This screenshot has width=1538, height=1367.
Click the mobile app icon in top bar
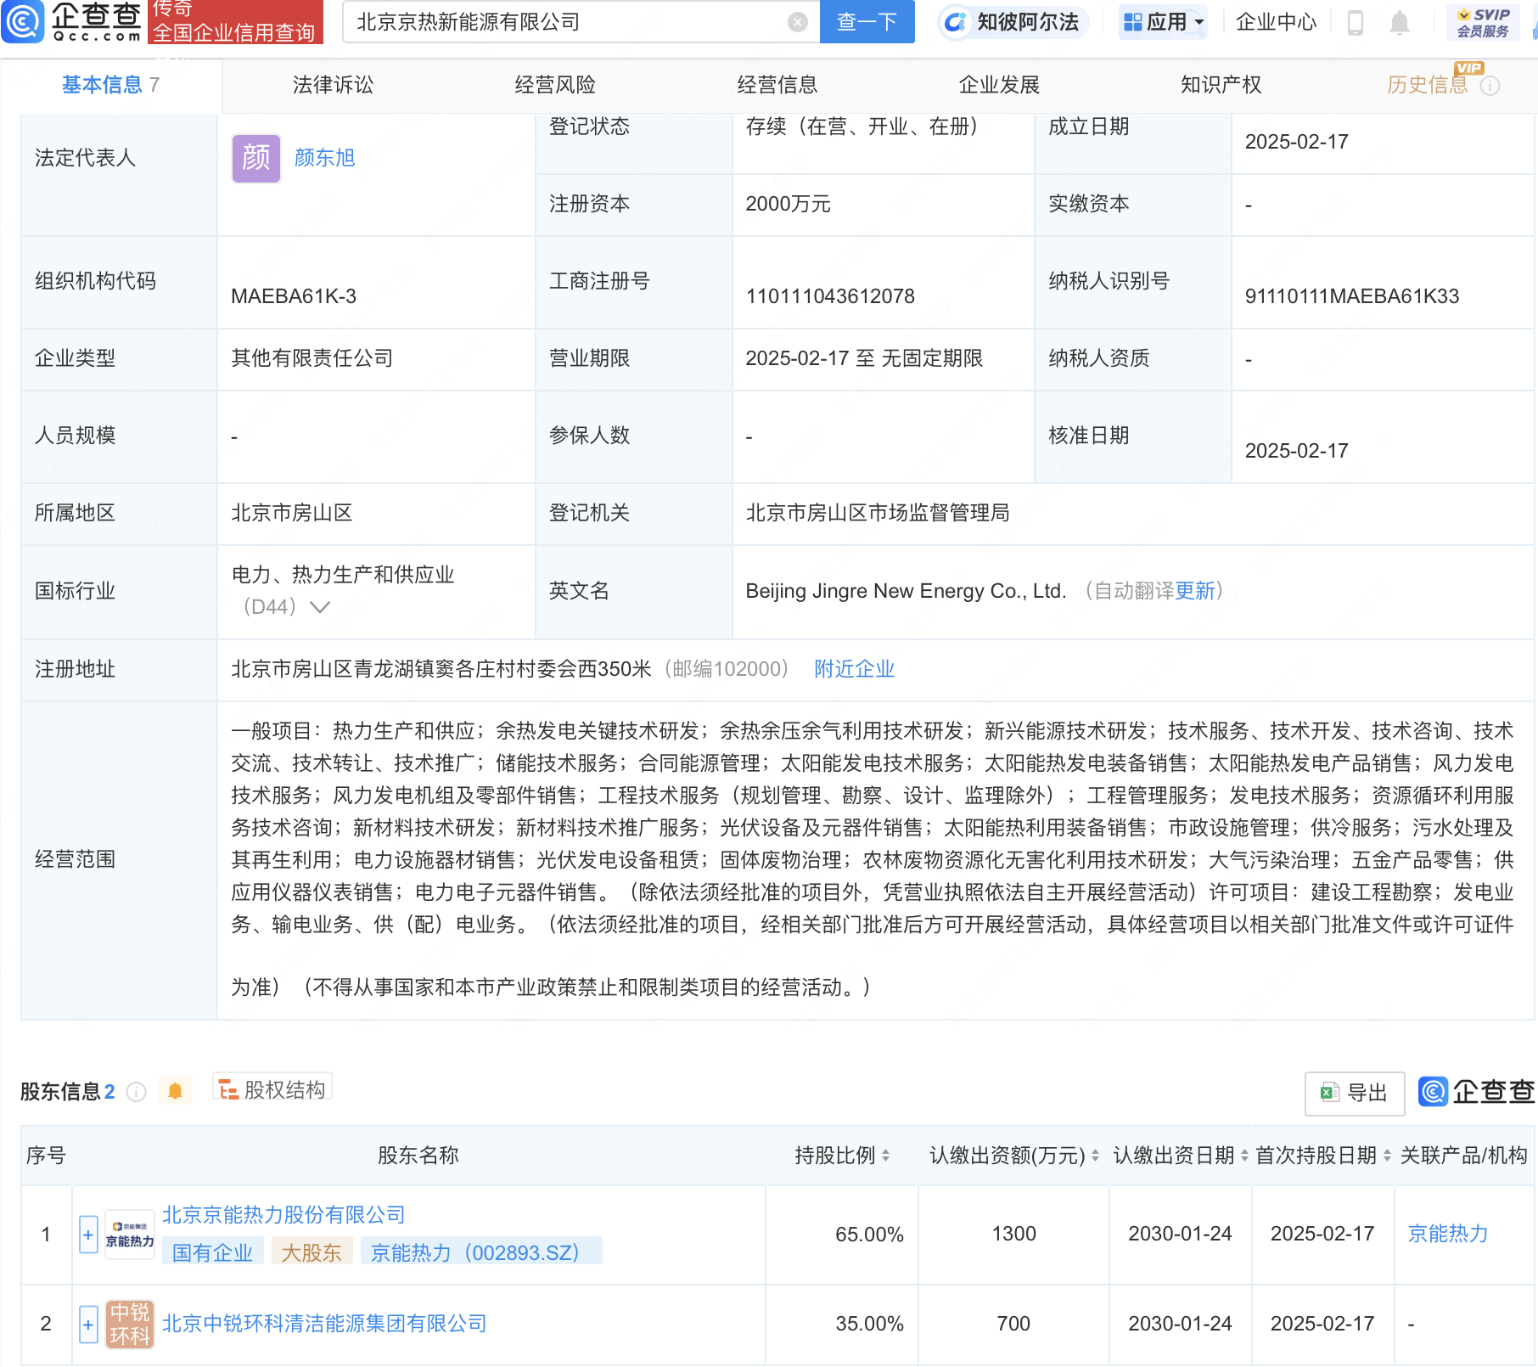(x=1356, y=23)
